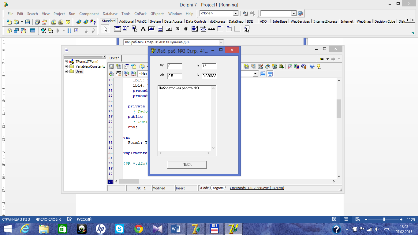This screenshot has width=418, height=235.
Task: Open the Project menu
Action: click(x=59, y=14)
